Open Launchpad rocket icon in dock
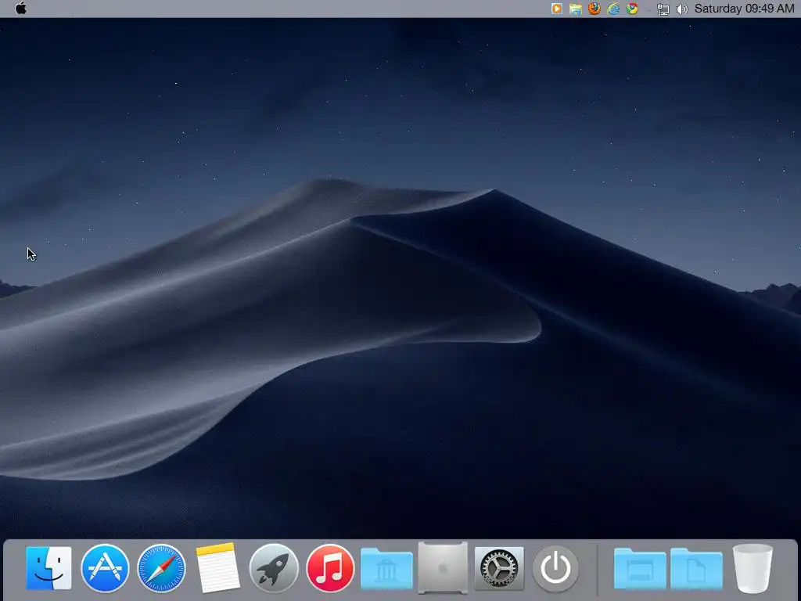Screen dimensions: 801x601 (x=274, y=568)
